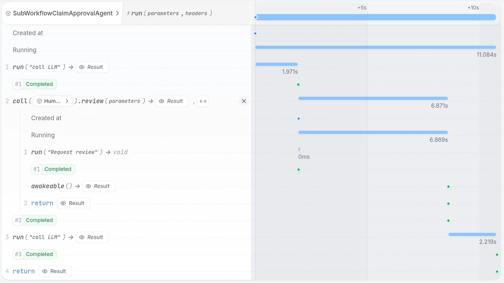Click the 2.219s third call LLM duration bar
This screenshot has height=283, width=504.
pyautogui.click(x=472, y=234)
